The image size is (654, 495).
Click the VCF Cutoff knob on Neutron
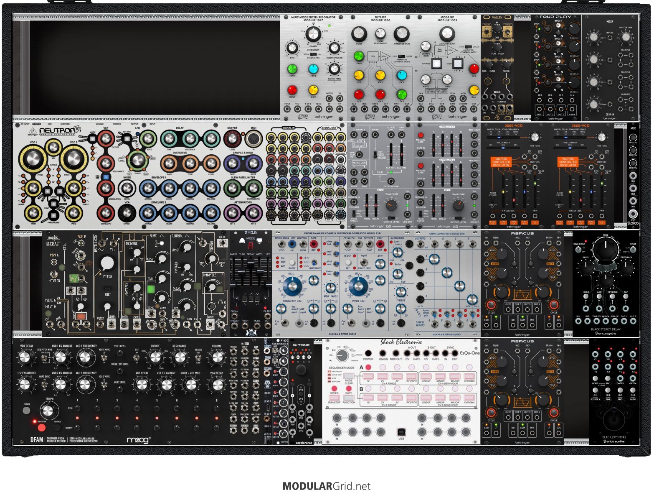(x=106, y=138)
